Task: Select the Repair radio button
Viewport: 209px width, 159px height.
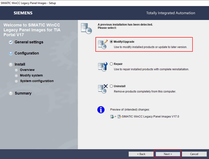Action: tap(111, 64)
